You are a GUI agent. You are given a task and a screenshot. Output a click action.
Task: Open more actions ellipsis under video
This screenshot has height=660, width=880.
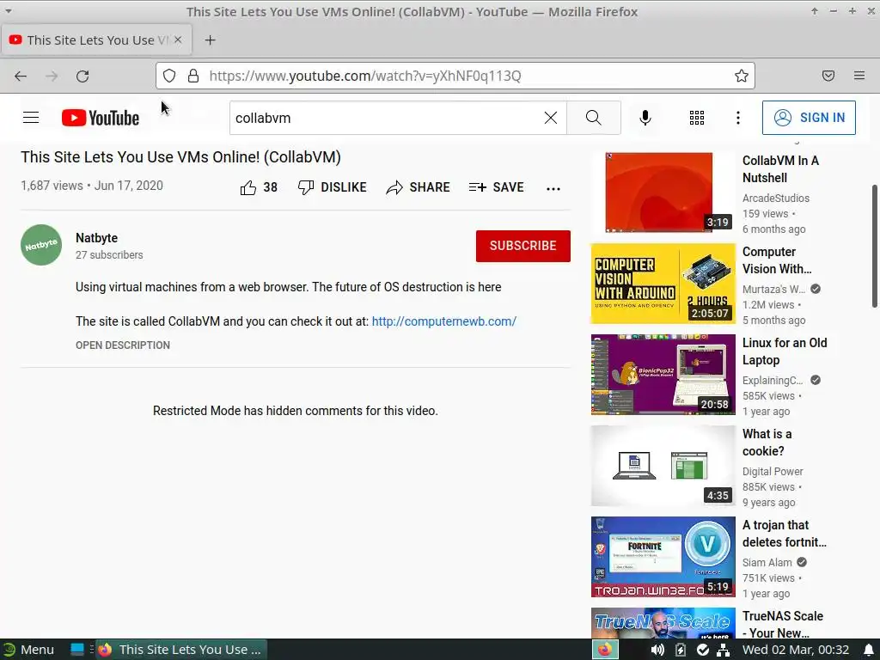[x=553, y=188]
